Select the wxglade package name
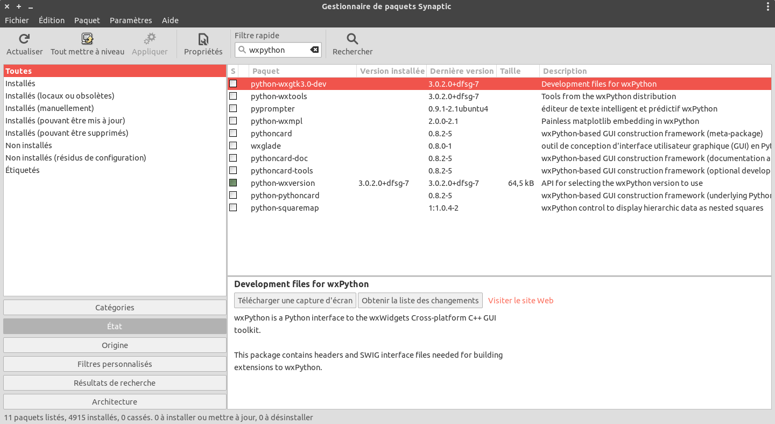Image resolution: width=775 pixels, height=424 pixels. tap(266, 146)
